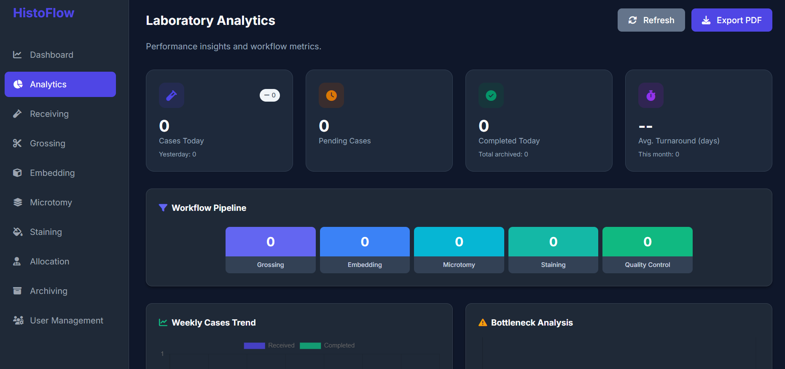Click the Completed Today checkmark icon
The image size is (785, 369).
[491, 95]
